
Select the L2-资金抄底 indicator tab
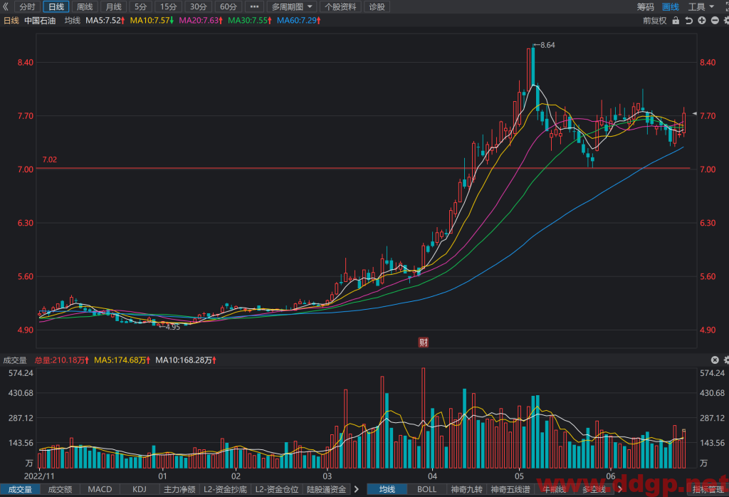[x=225, y=489]
